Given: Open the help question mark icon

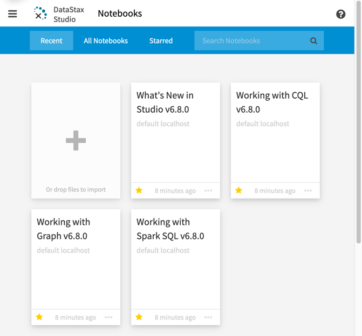Looking at the screenshot, I should click(x=340, y=14).
